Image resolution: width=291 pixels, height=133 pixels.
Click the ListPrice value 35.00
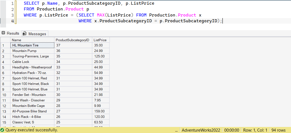click(x=101, y=45)
